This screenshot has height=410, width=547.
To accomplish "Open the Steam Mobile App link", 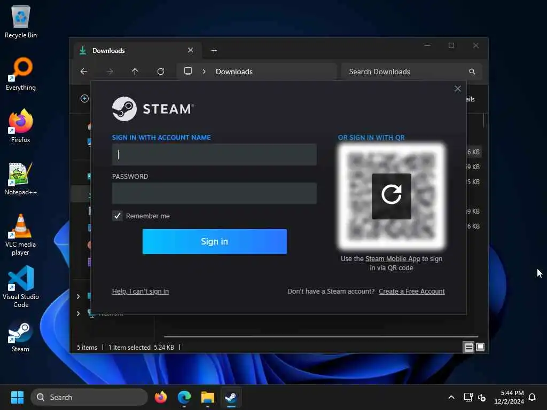I will 393,259.
